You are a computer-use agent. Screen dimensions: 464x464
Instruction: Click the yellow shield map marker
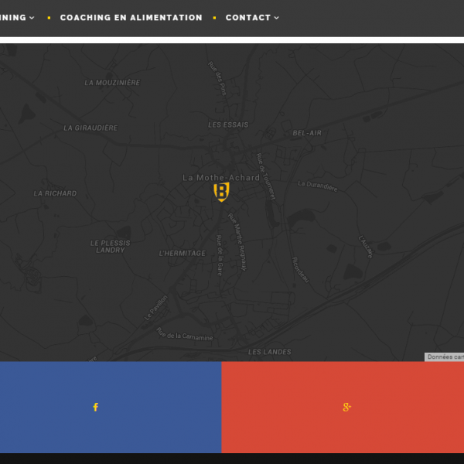coord(221,192)
